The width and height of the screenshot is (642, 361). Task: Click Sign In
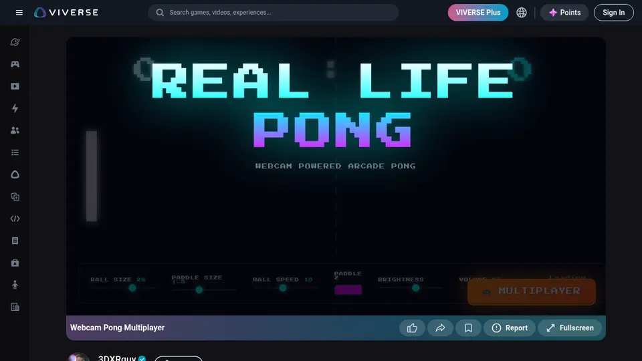[x=613, y=12]
